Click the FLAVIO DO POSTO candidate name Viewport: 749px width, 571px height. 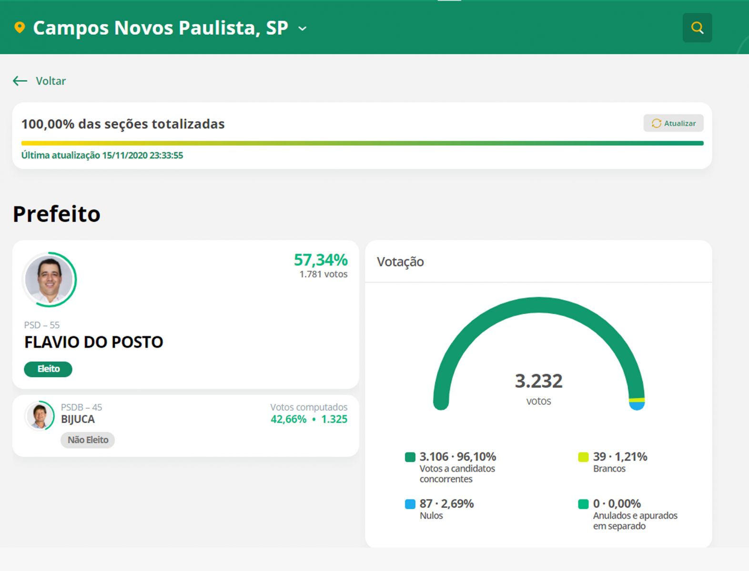(x=94, y=342)
